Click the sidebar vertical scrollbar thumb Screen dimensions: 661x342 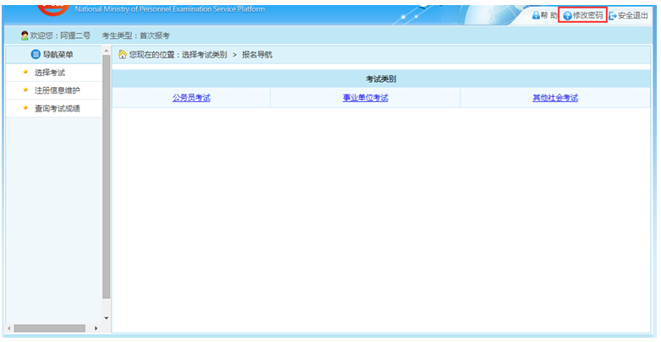tap(107, 177)
